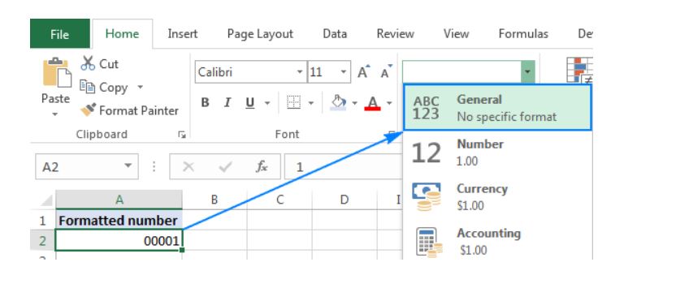Choose General no specific format
This screenshot has width=676, height=301.
click(x=497, y=108)
